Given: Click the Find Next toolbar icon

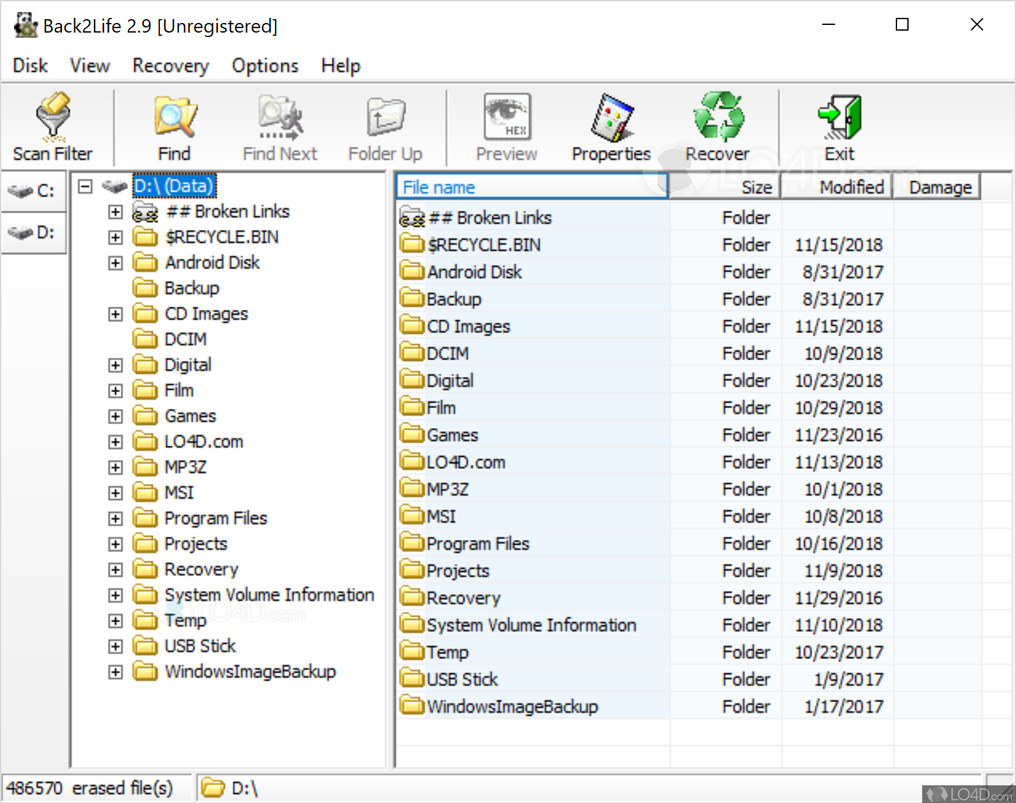Looking at the screenshot, I should click(x=280, y=117).
